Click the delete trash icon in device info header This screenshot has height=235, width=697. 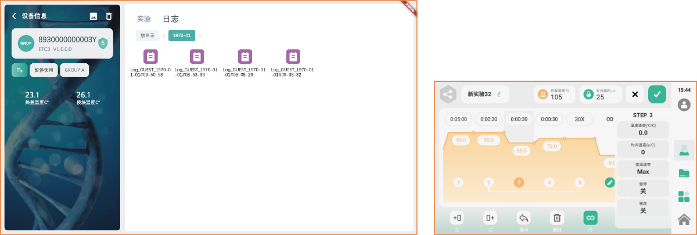tap(109, 16)
